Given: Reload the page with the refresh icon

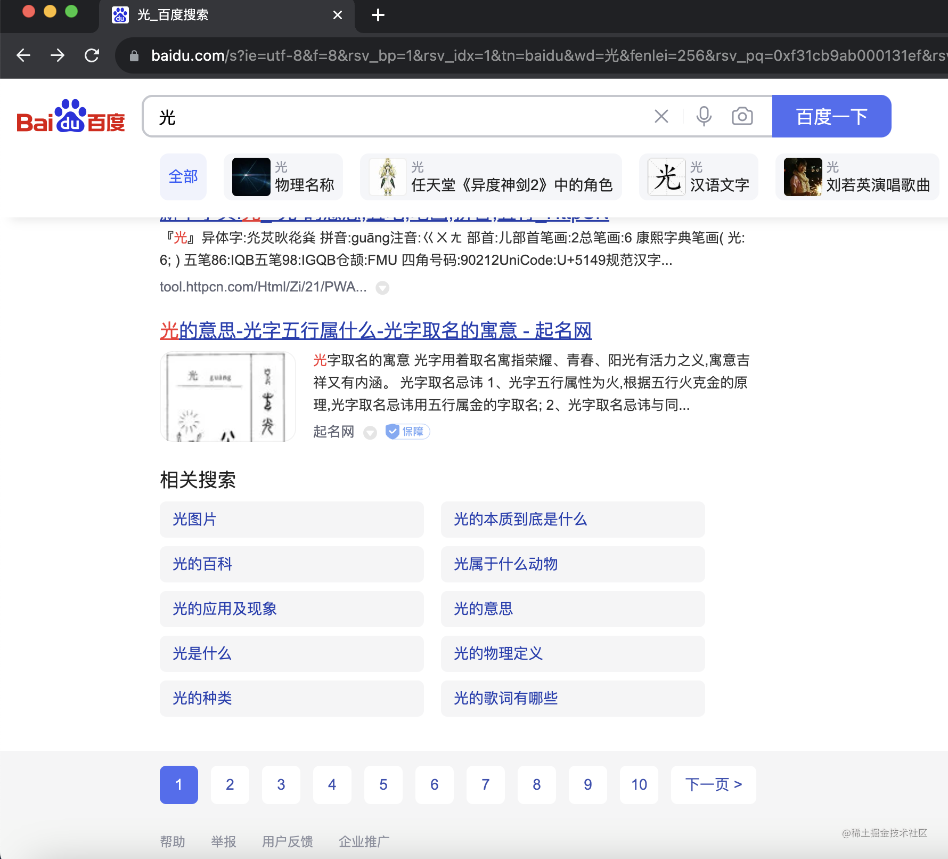Looking at the screenshot, I should [x=92, y=55].
